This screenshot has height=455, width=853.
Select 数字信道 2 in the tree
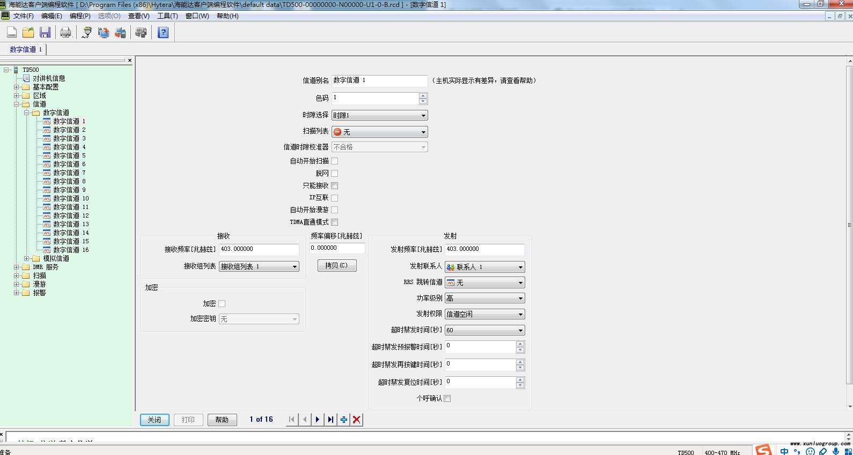pyautogui.click(x=69, y=130)
